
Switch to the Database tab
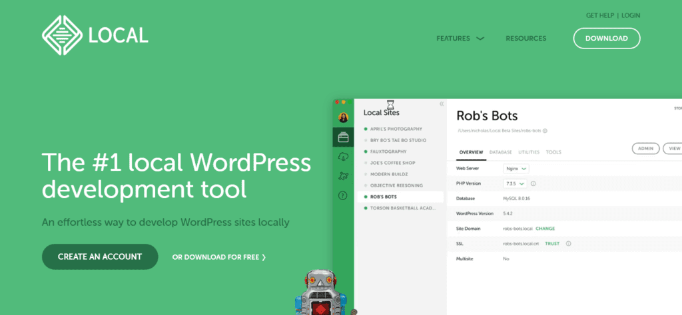click(501, 152)
